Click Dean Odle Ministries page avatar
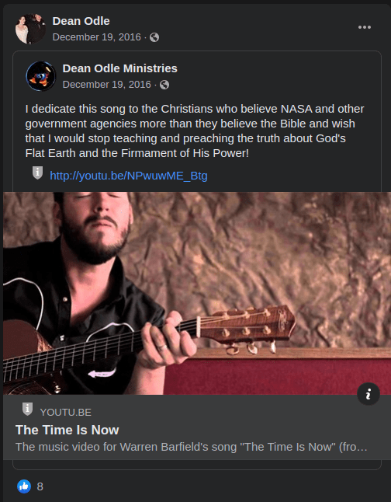 pos(40,76)
